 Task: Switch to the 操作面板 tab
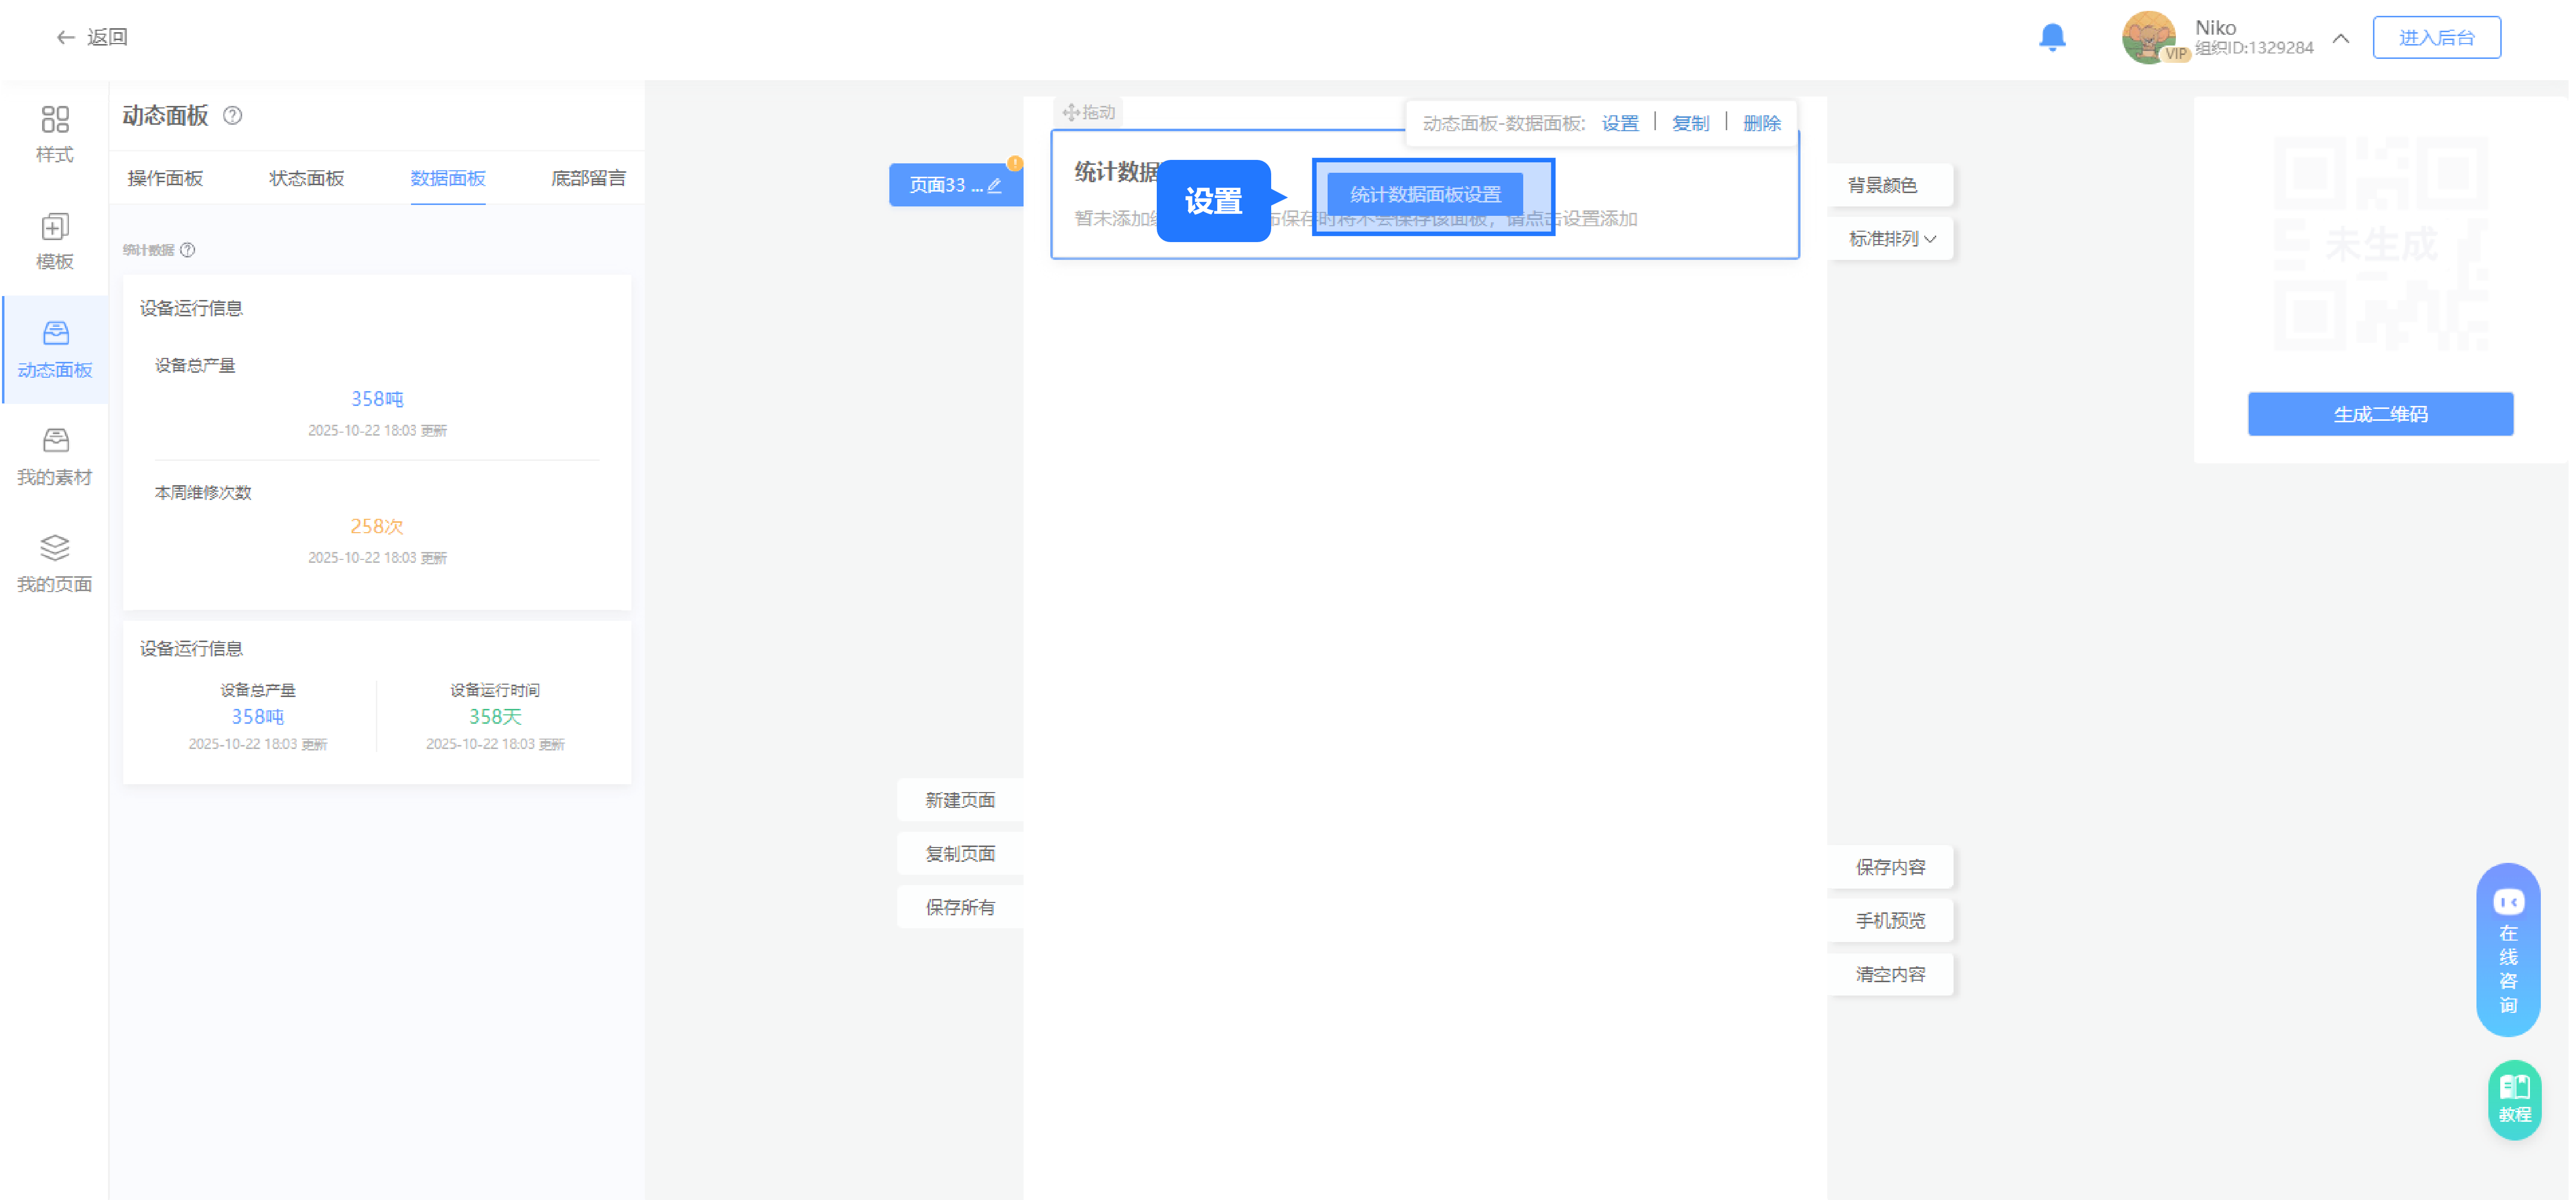(x=165, y=179)
